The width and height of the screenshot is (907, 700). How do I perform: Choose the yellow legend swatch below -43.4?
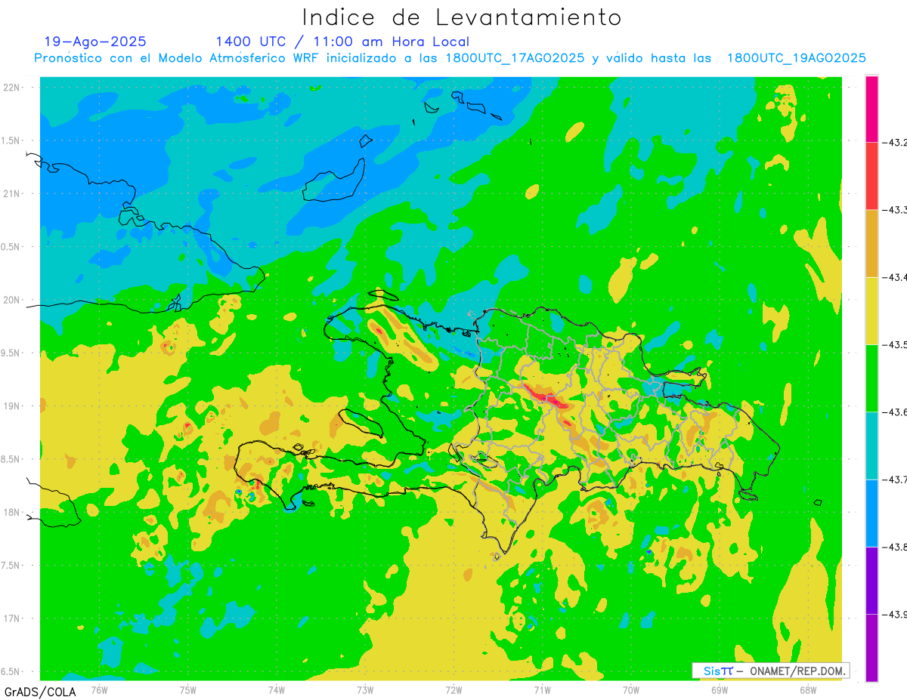871,310
